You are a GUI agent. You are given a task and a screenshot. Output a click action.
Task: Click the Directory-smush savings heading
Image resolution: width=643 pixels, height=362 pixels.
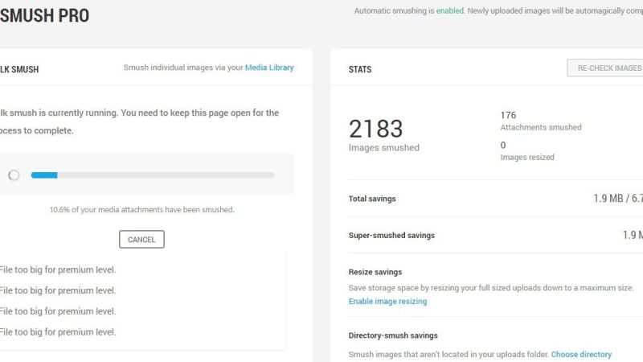[x=393, y=335]
